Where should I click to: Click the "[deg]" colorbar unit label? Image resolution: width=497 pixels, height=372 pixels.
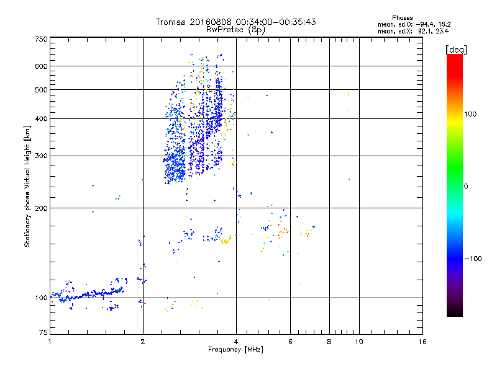(x=456, y=50)
